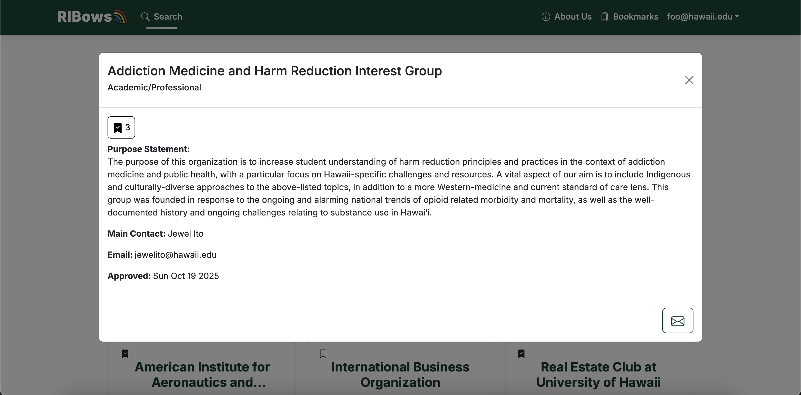This screenshot has height=395, width=801.
Task: Toggle the bookmark button showing count 3
Action: pos(121,127)
